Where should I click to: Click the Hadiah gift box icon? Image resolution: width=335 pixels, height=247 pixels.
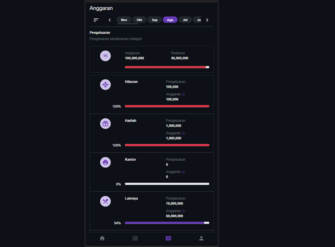coord(106,123)
